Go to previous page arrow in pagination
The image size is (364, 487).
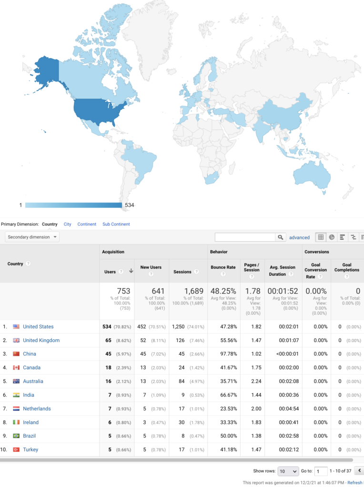[x=359, y=471]
